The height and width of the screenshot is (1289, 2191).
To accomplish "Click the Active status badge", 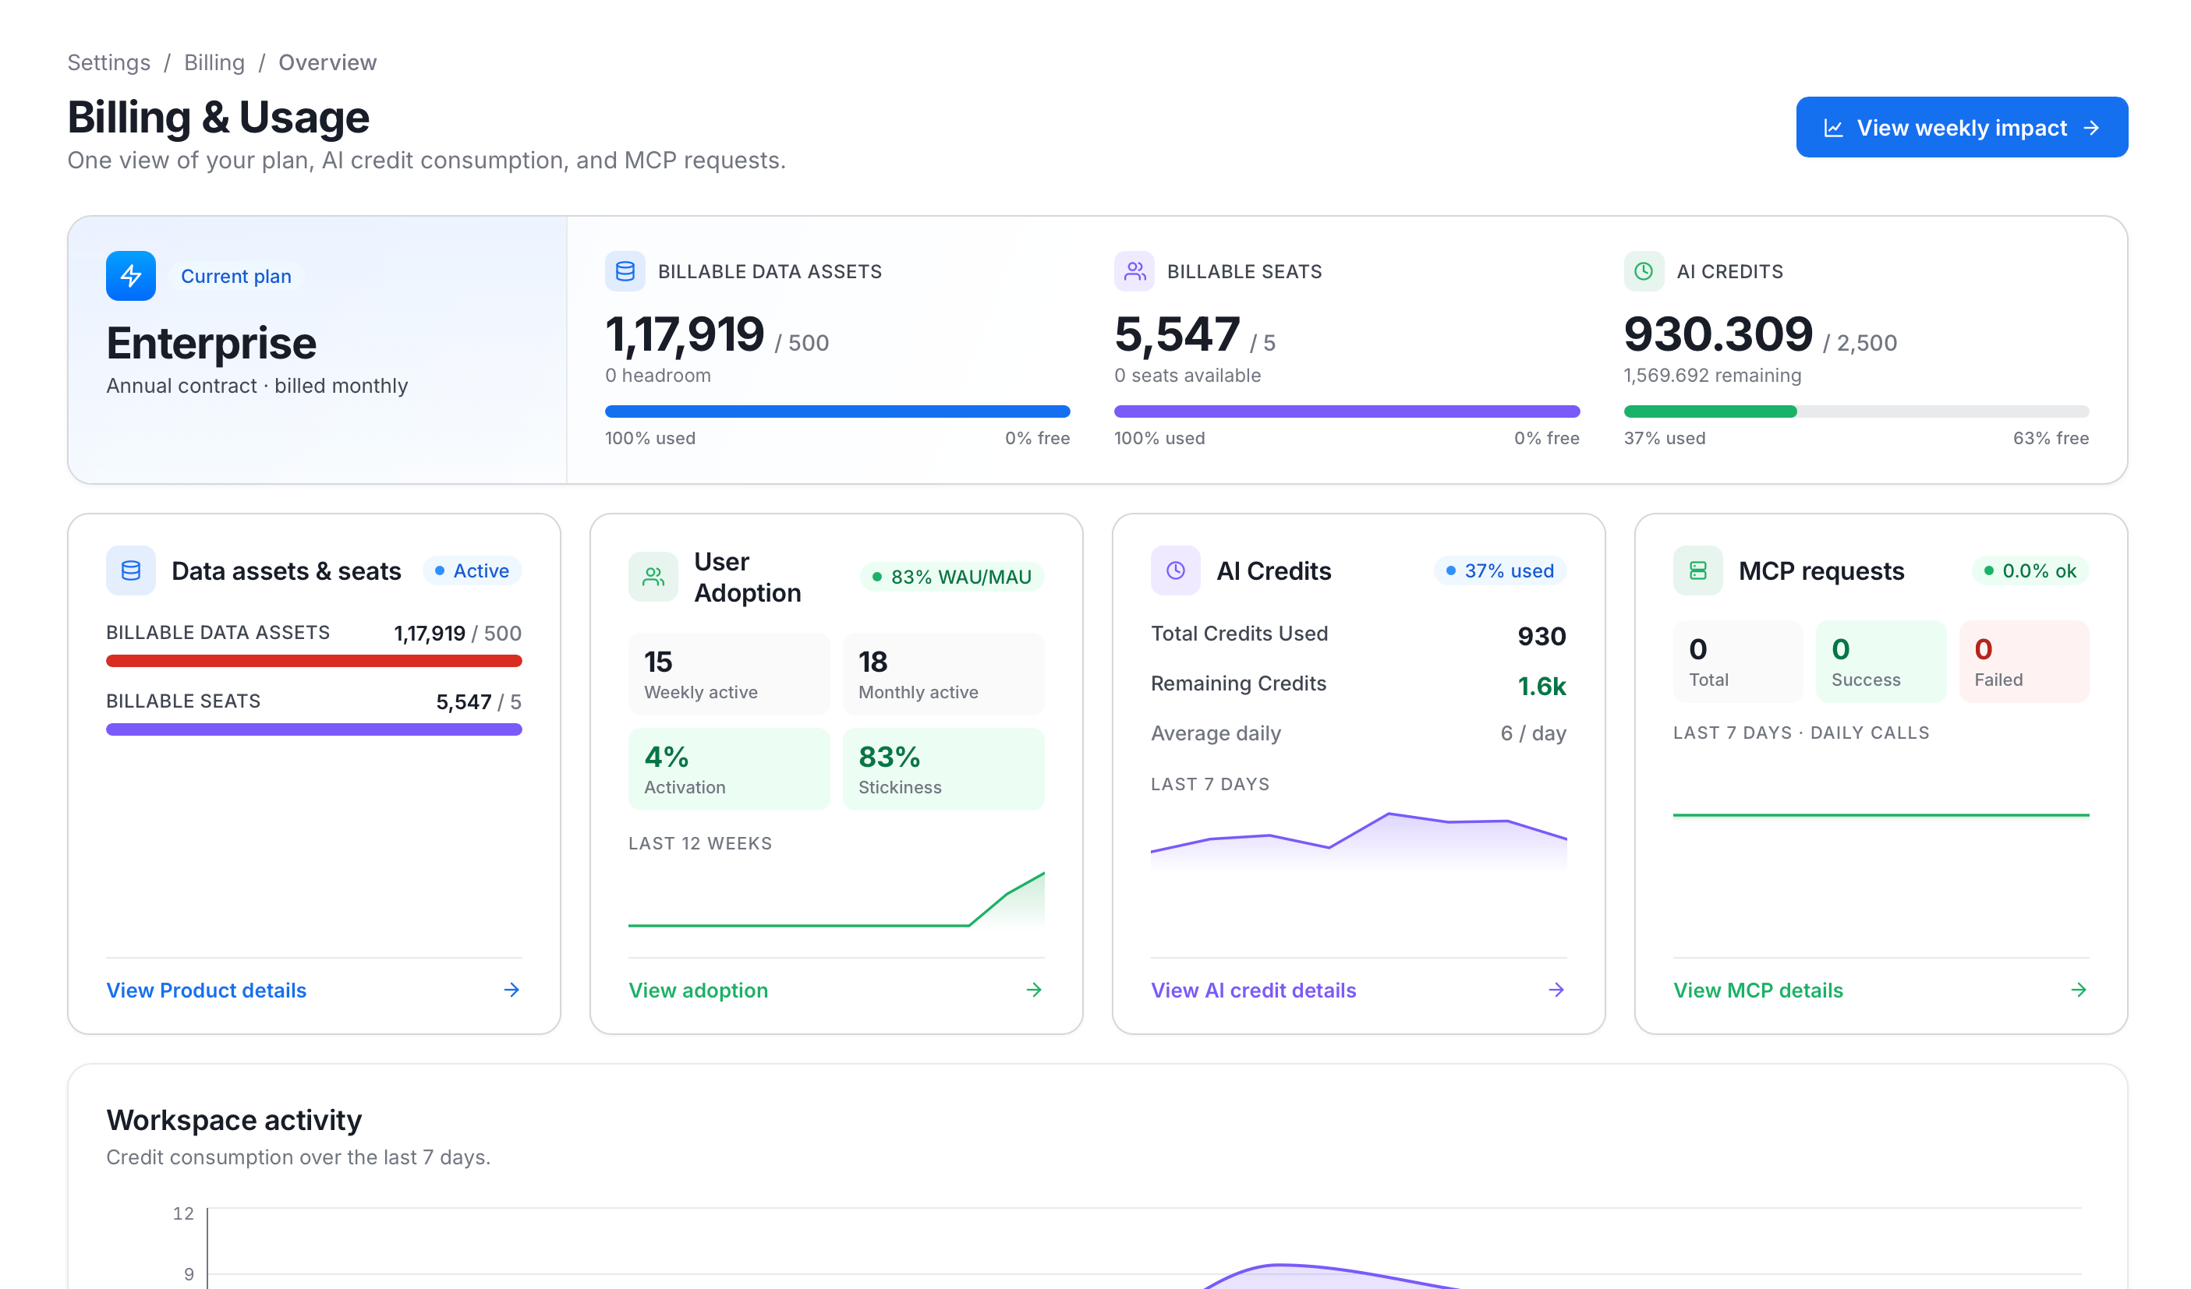I will 472,570.
